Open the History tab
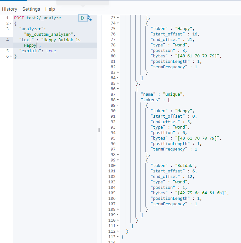Screen dimensions: 241x243 coord(10,9)
